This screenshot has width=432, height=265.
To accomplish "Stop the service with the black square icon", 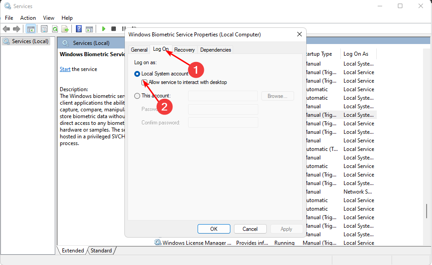I will coord(114,29).
